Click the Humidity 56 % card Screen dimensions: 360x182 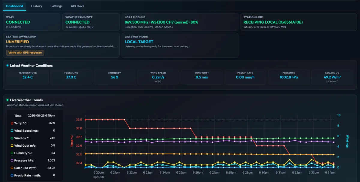click(115, 77)
